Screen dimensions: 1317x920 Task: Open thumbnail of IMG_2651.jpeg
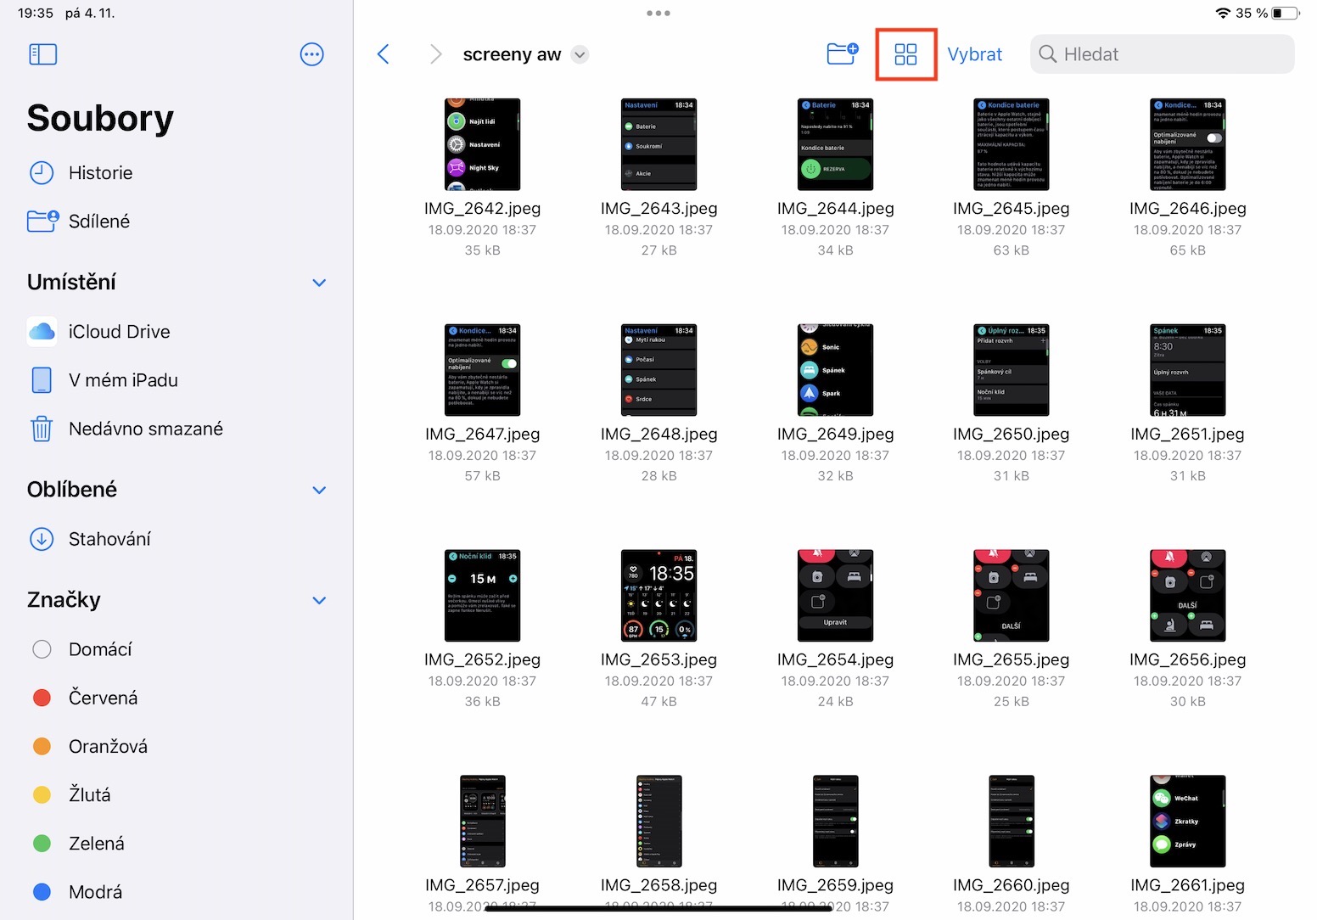(x=1187, y=370)
